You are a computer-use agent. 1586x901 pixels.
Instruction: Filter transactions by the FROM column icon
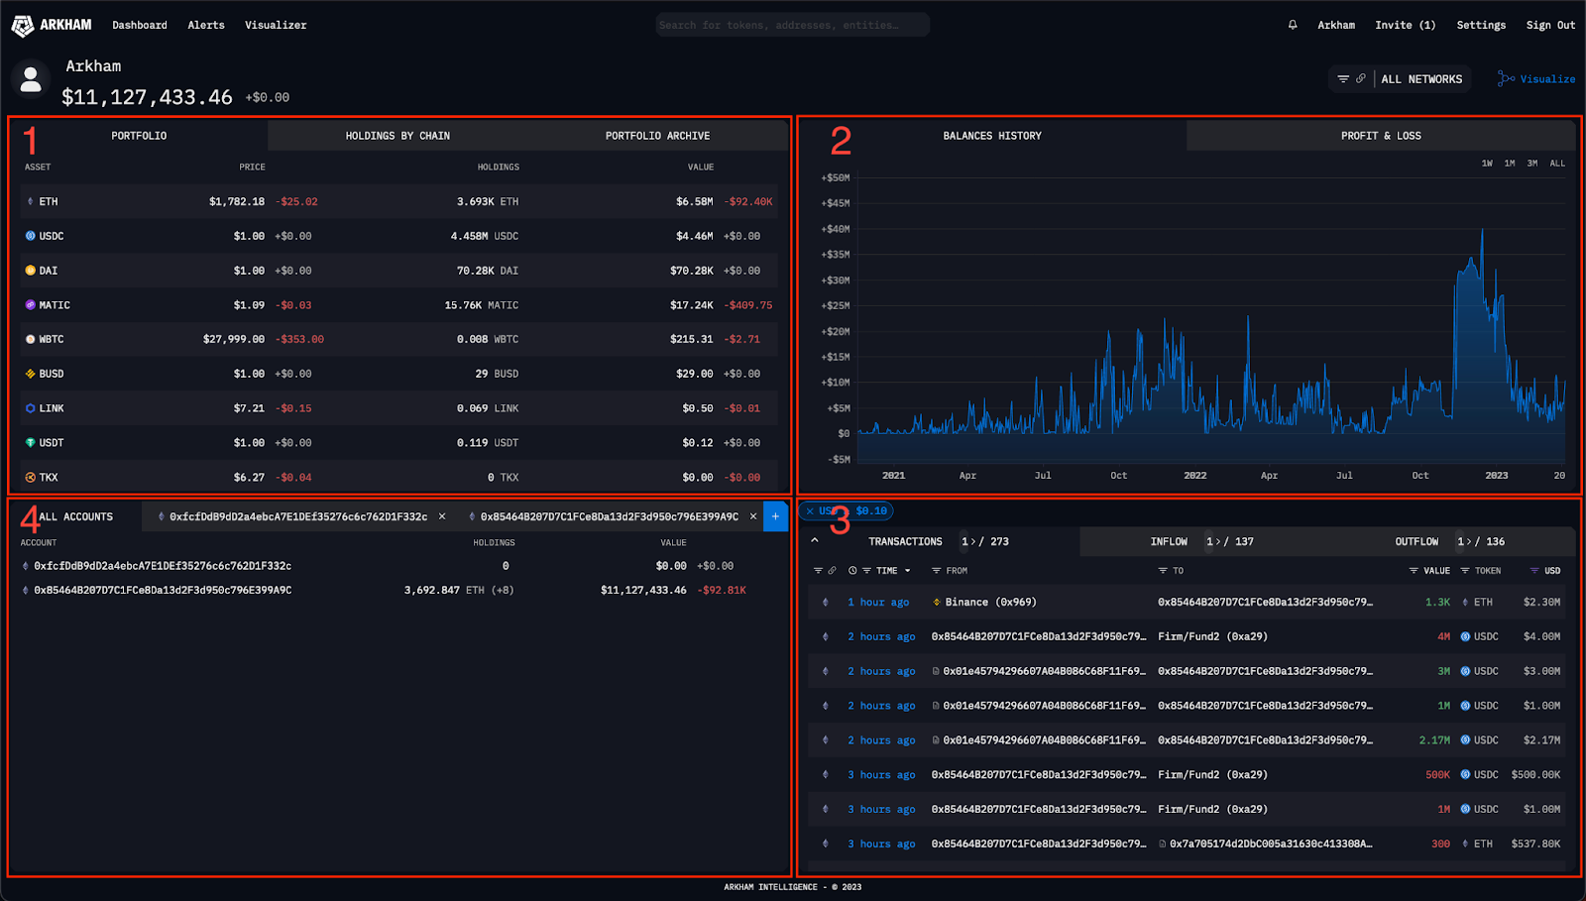[936, 571]
